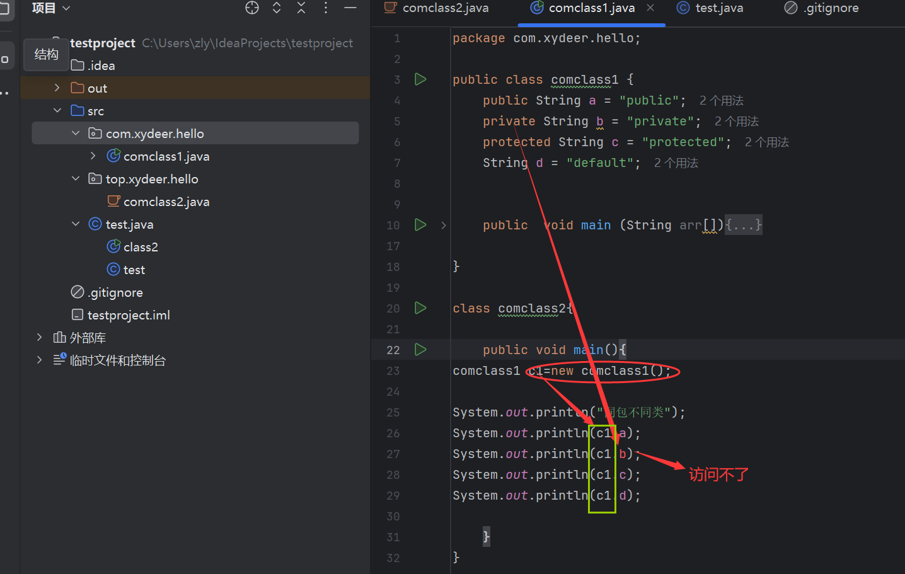Run comclass1 class from line 3 gutter
The height and width of the screenshot is (574, 905).
pos(420,79)
